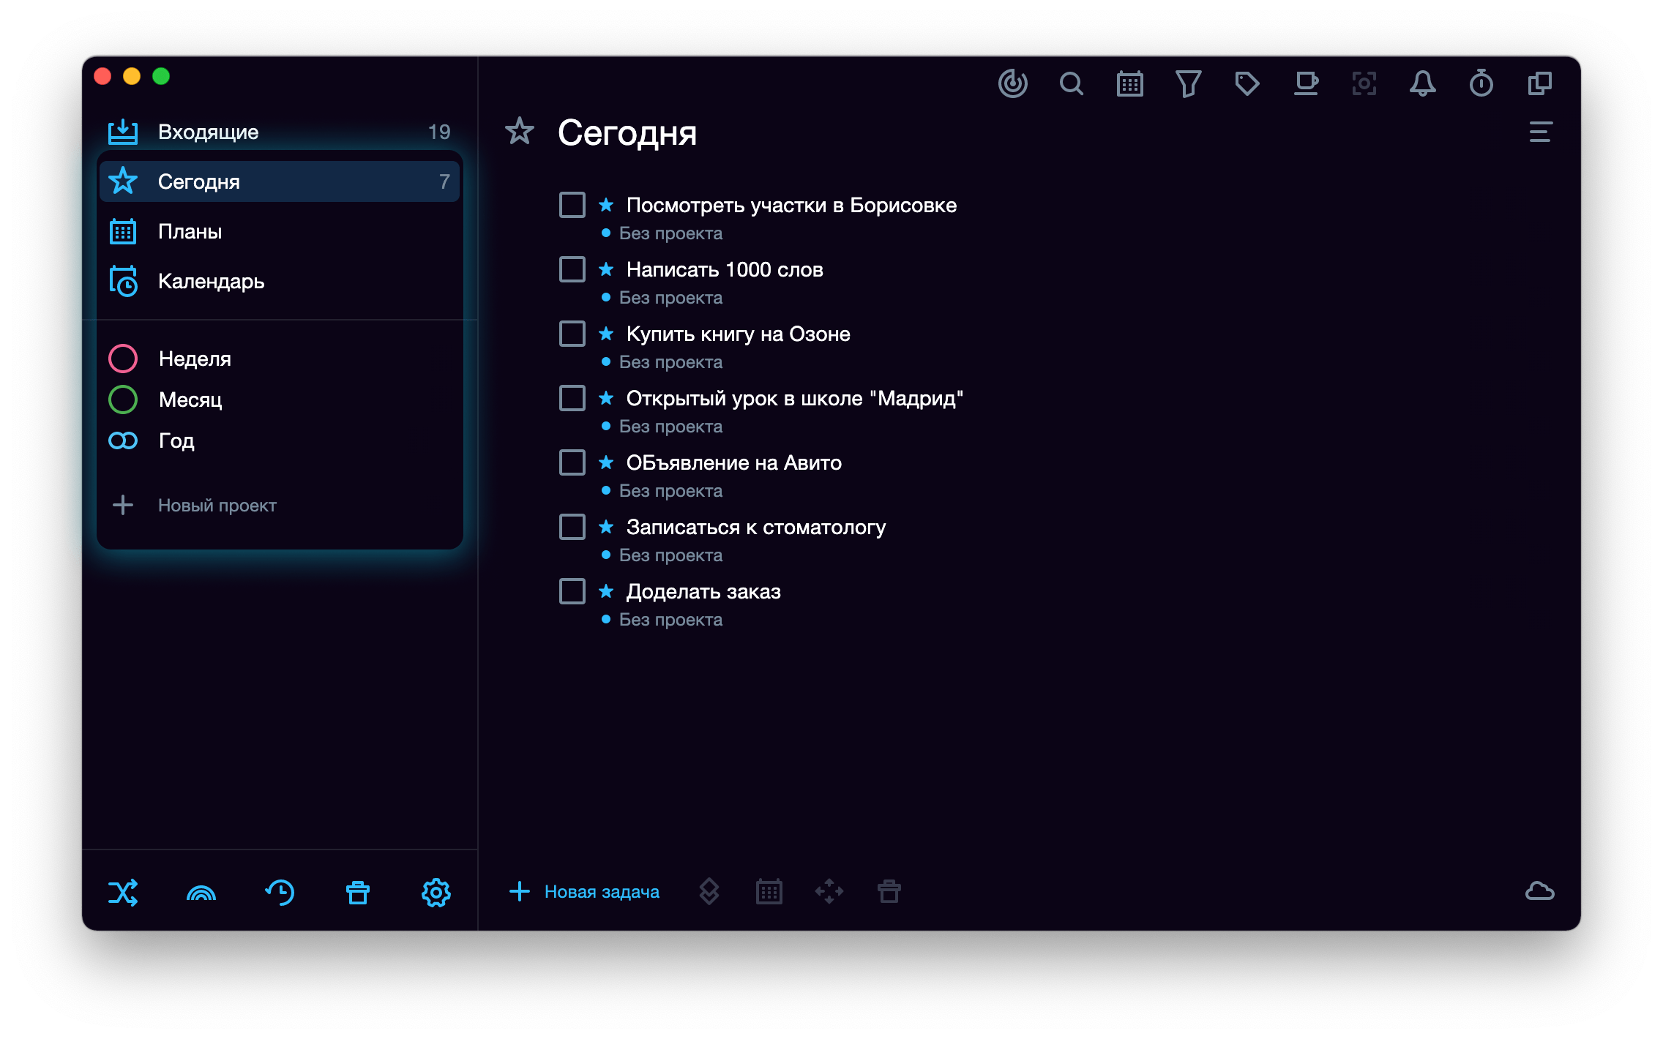Open the list options menu icon

coord(1541,132)
